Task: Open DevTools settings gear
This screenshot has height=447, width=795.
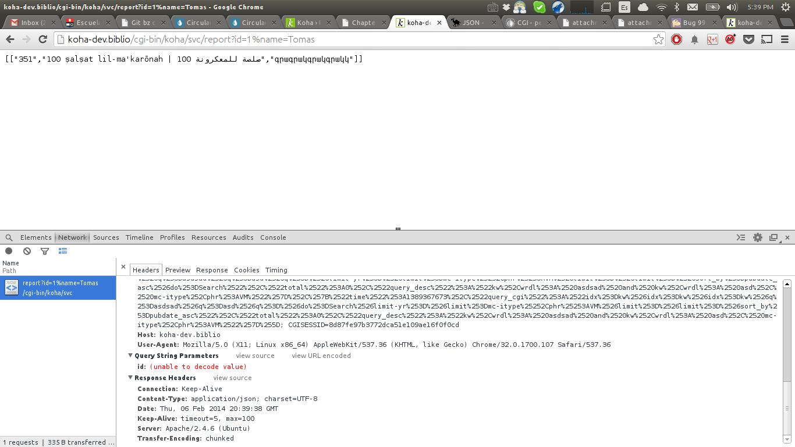Action: (757, 237)
